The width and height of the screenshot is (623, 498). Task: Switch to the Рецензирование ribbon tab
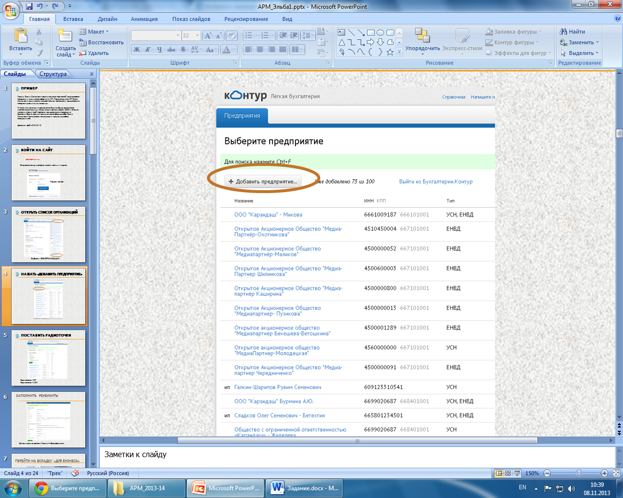click(x=246, y=19)
